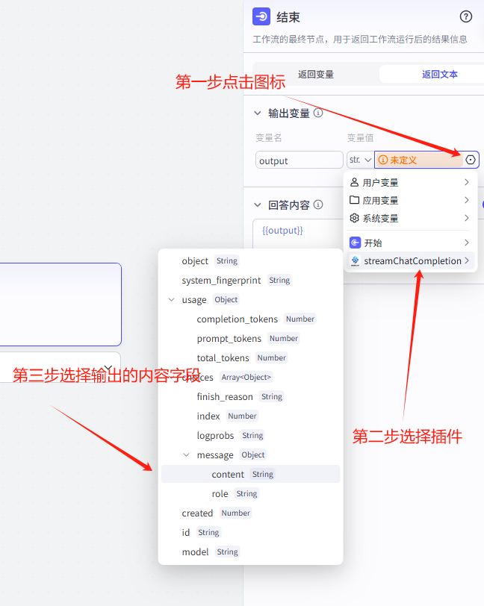Image resolution: width=484 pixels, height=606 pixels.
Task: Select the completion_tokens field
Action: 250,319
